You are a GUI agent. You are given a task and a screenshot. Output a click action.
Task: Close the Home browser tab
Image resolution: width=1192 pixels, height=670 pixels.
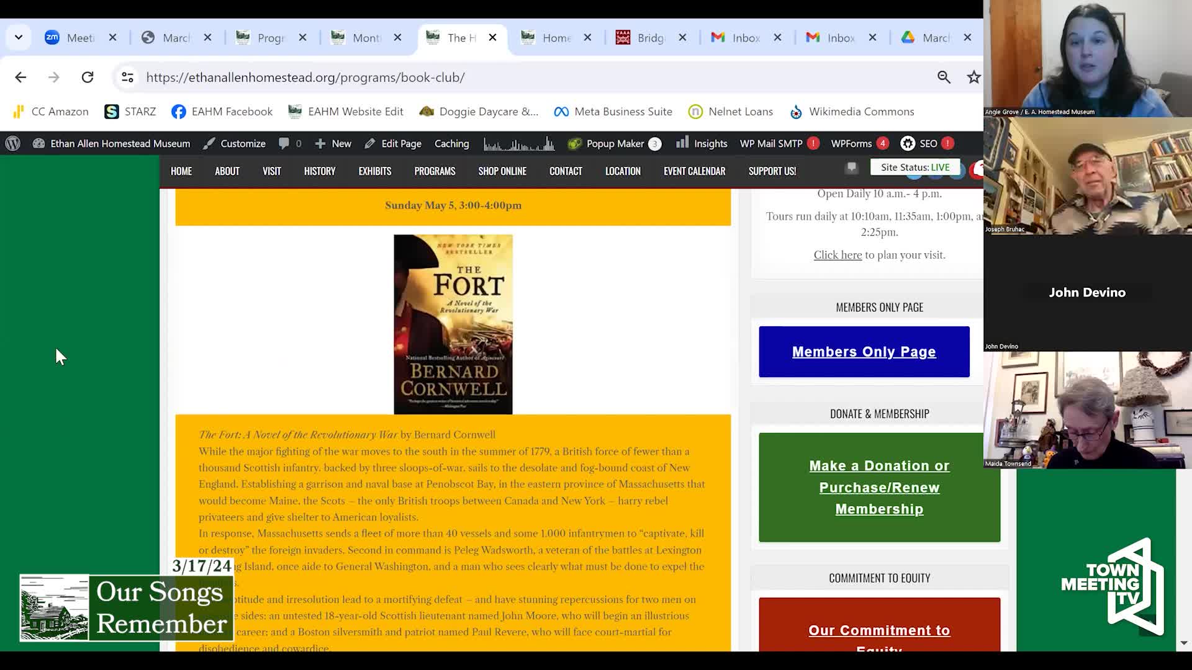pos(587,38)
